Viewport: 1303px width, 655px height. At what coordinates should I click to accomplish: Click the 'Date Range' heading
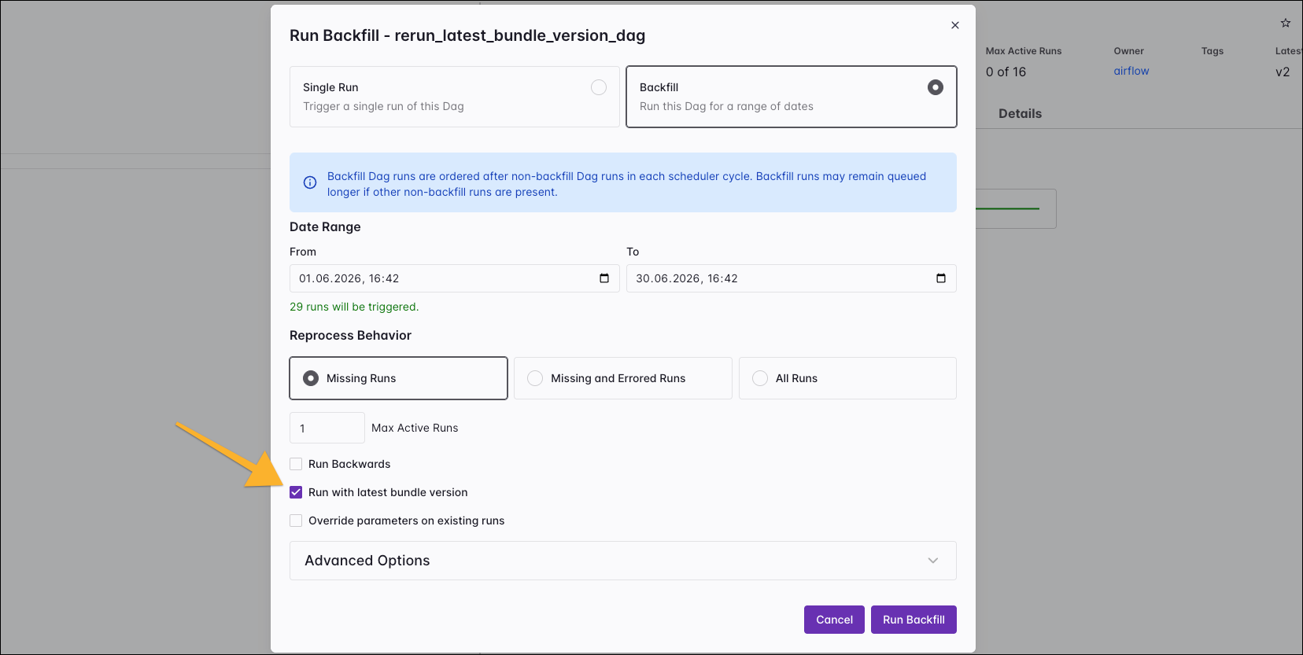[x=325, y=226]
